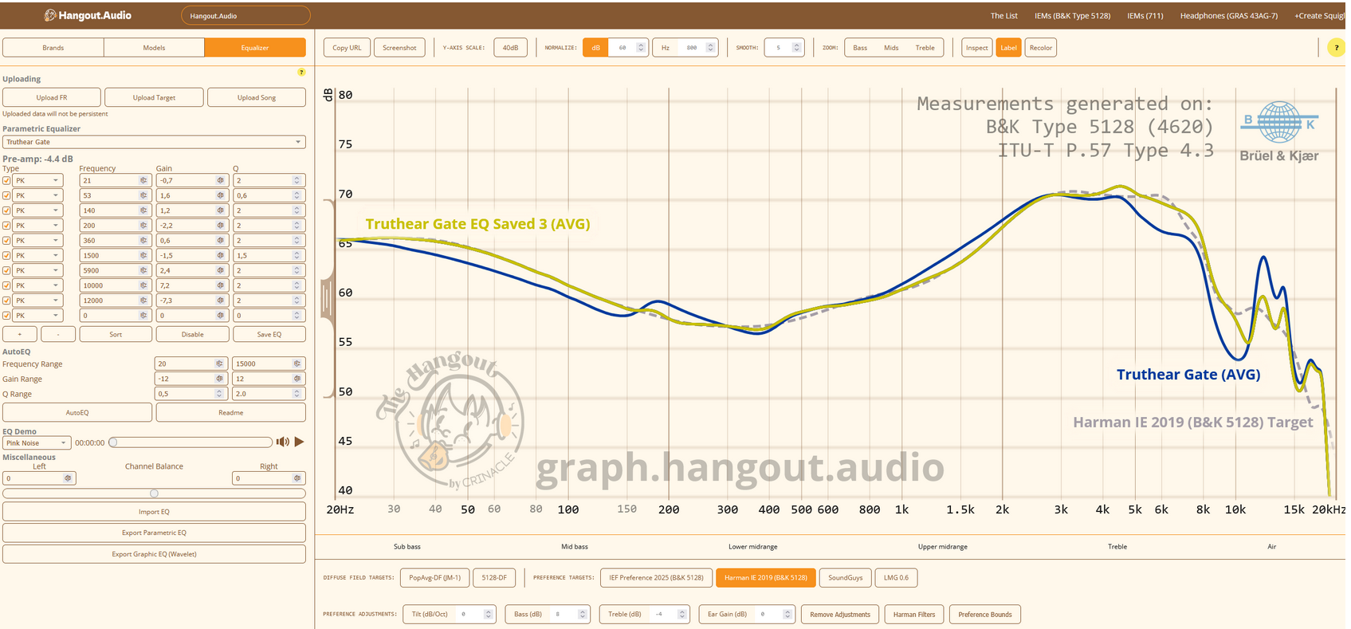Click the AutoEQ button
Screen dimensions: 1351x629
(77, 413)
